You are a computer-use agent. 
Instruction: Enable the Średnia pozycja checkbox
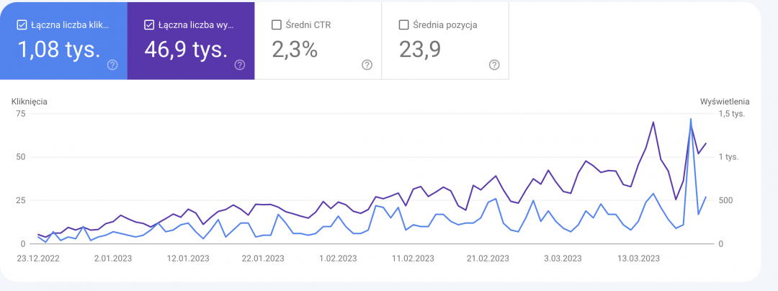403,25
